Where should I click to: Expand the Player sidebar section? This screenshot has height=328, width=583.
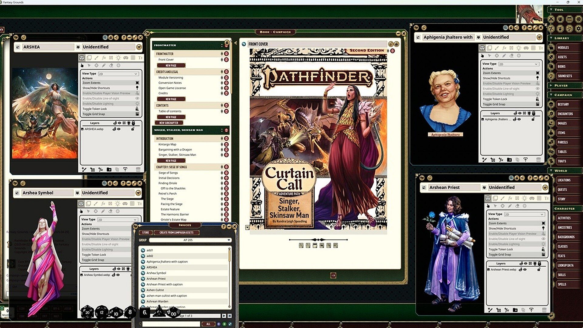coord(561,85)
